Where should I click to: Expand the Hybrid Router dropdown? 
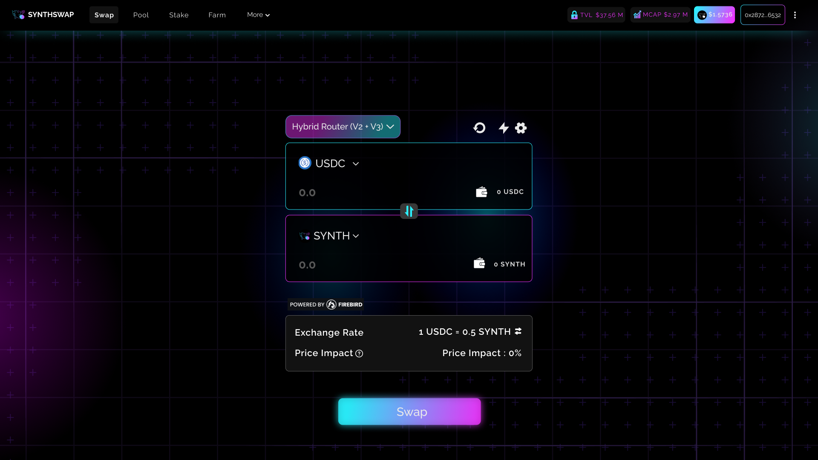pyautogui.click(x=343, y=126)
